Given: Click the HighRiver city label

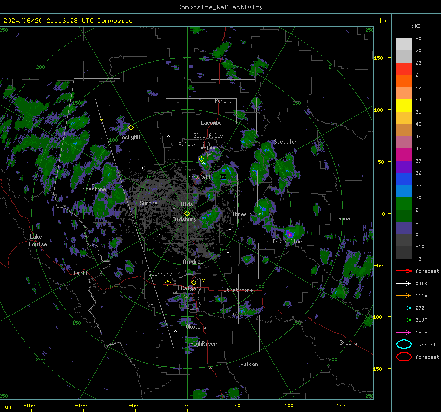Looking at the screenshot, I should coord(203,344).
